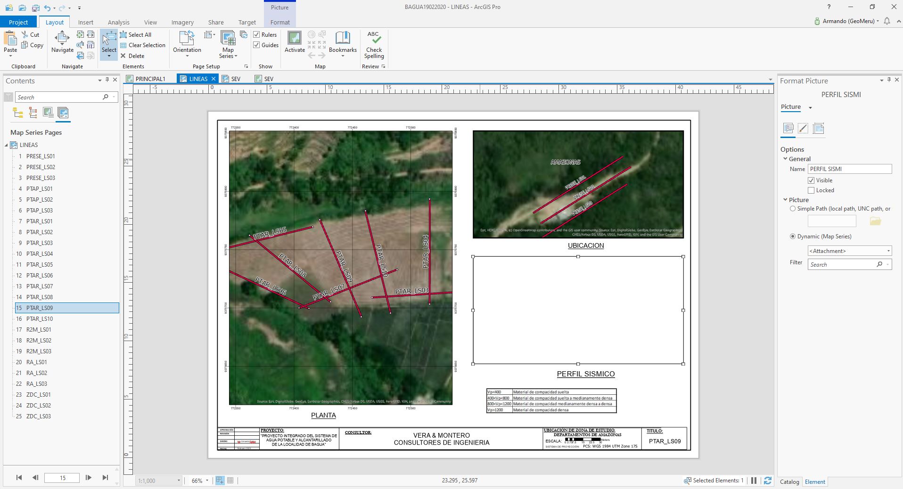This screenshot has height=489, width=903.
Task: Refresh the layout view
Action: pos(768,481)
